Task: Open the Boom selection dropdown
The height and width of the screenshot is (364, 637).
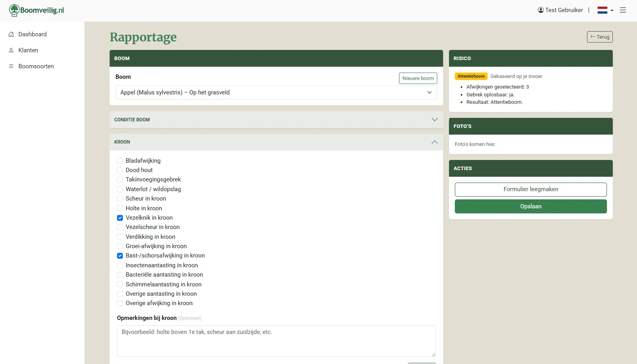Action: click(276, 92)
